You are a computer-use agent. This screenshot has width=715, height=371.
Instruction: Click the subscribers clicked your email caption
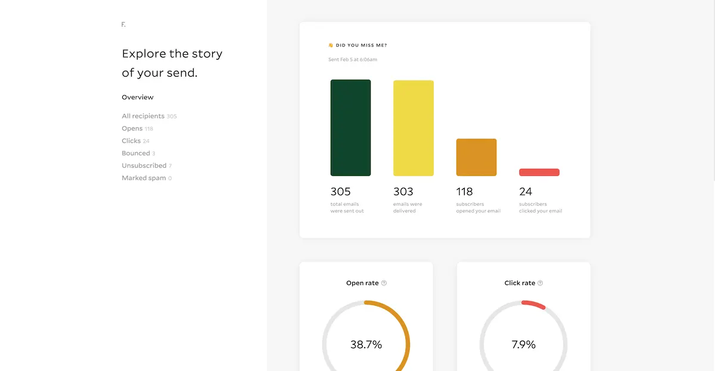pyautogui.click(x=540, y=207)
